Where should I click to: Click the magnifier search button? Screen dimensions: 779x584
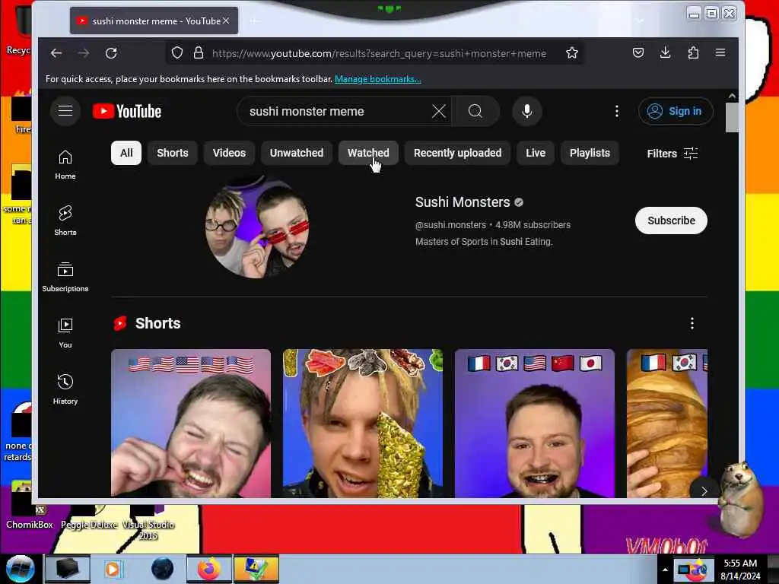(475, 111)
